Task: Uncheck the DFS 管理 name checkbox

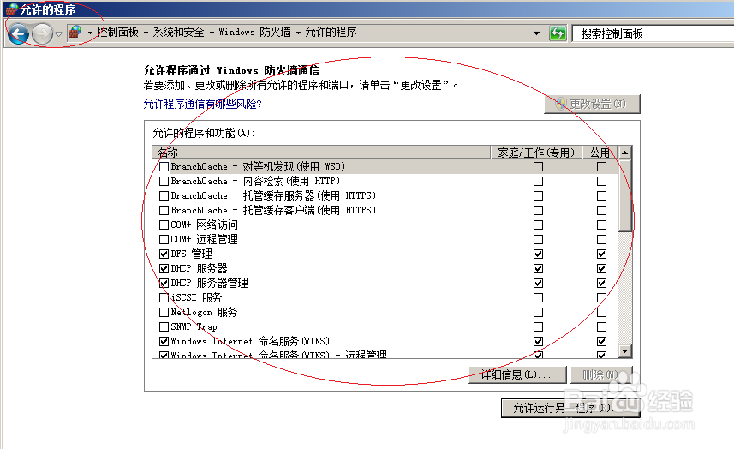Action: tap(164, 254)
